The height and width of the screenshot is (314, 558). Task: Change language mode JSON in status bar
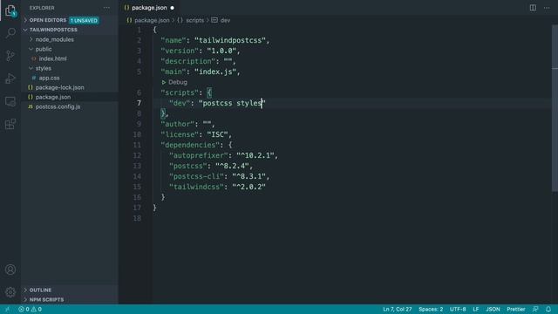(493, 309)
